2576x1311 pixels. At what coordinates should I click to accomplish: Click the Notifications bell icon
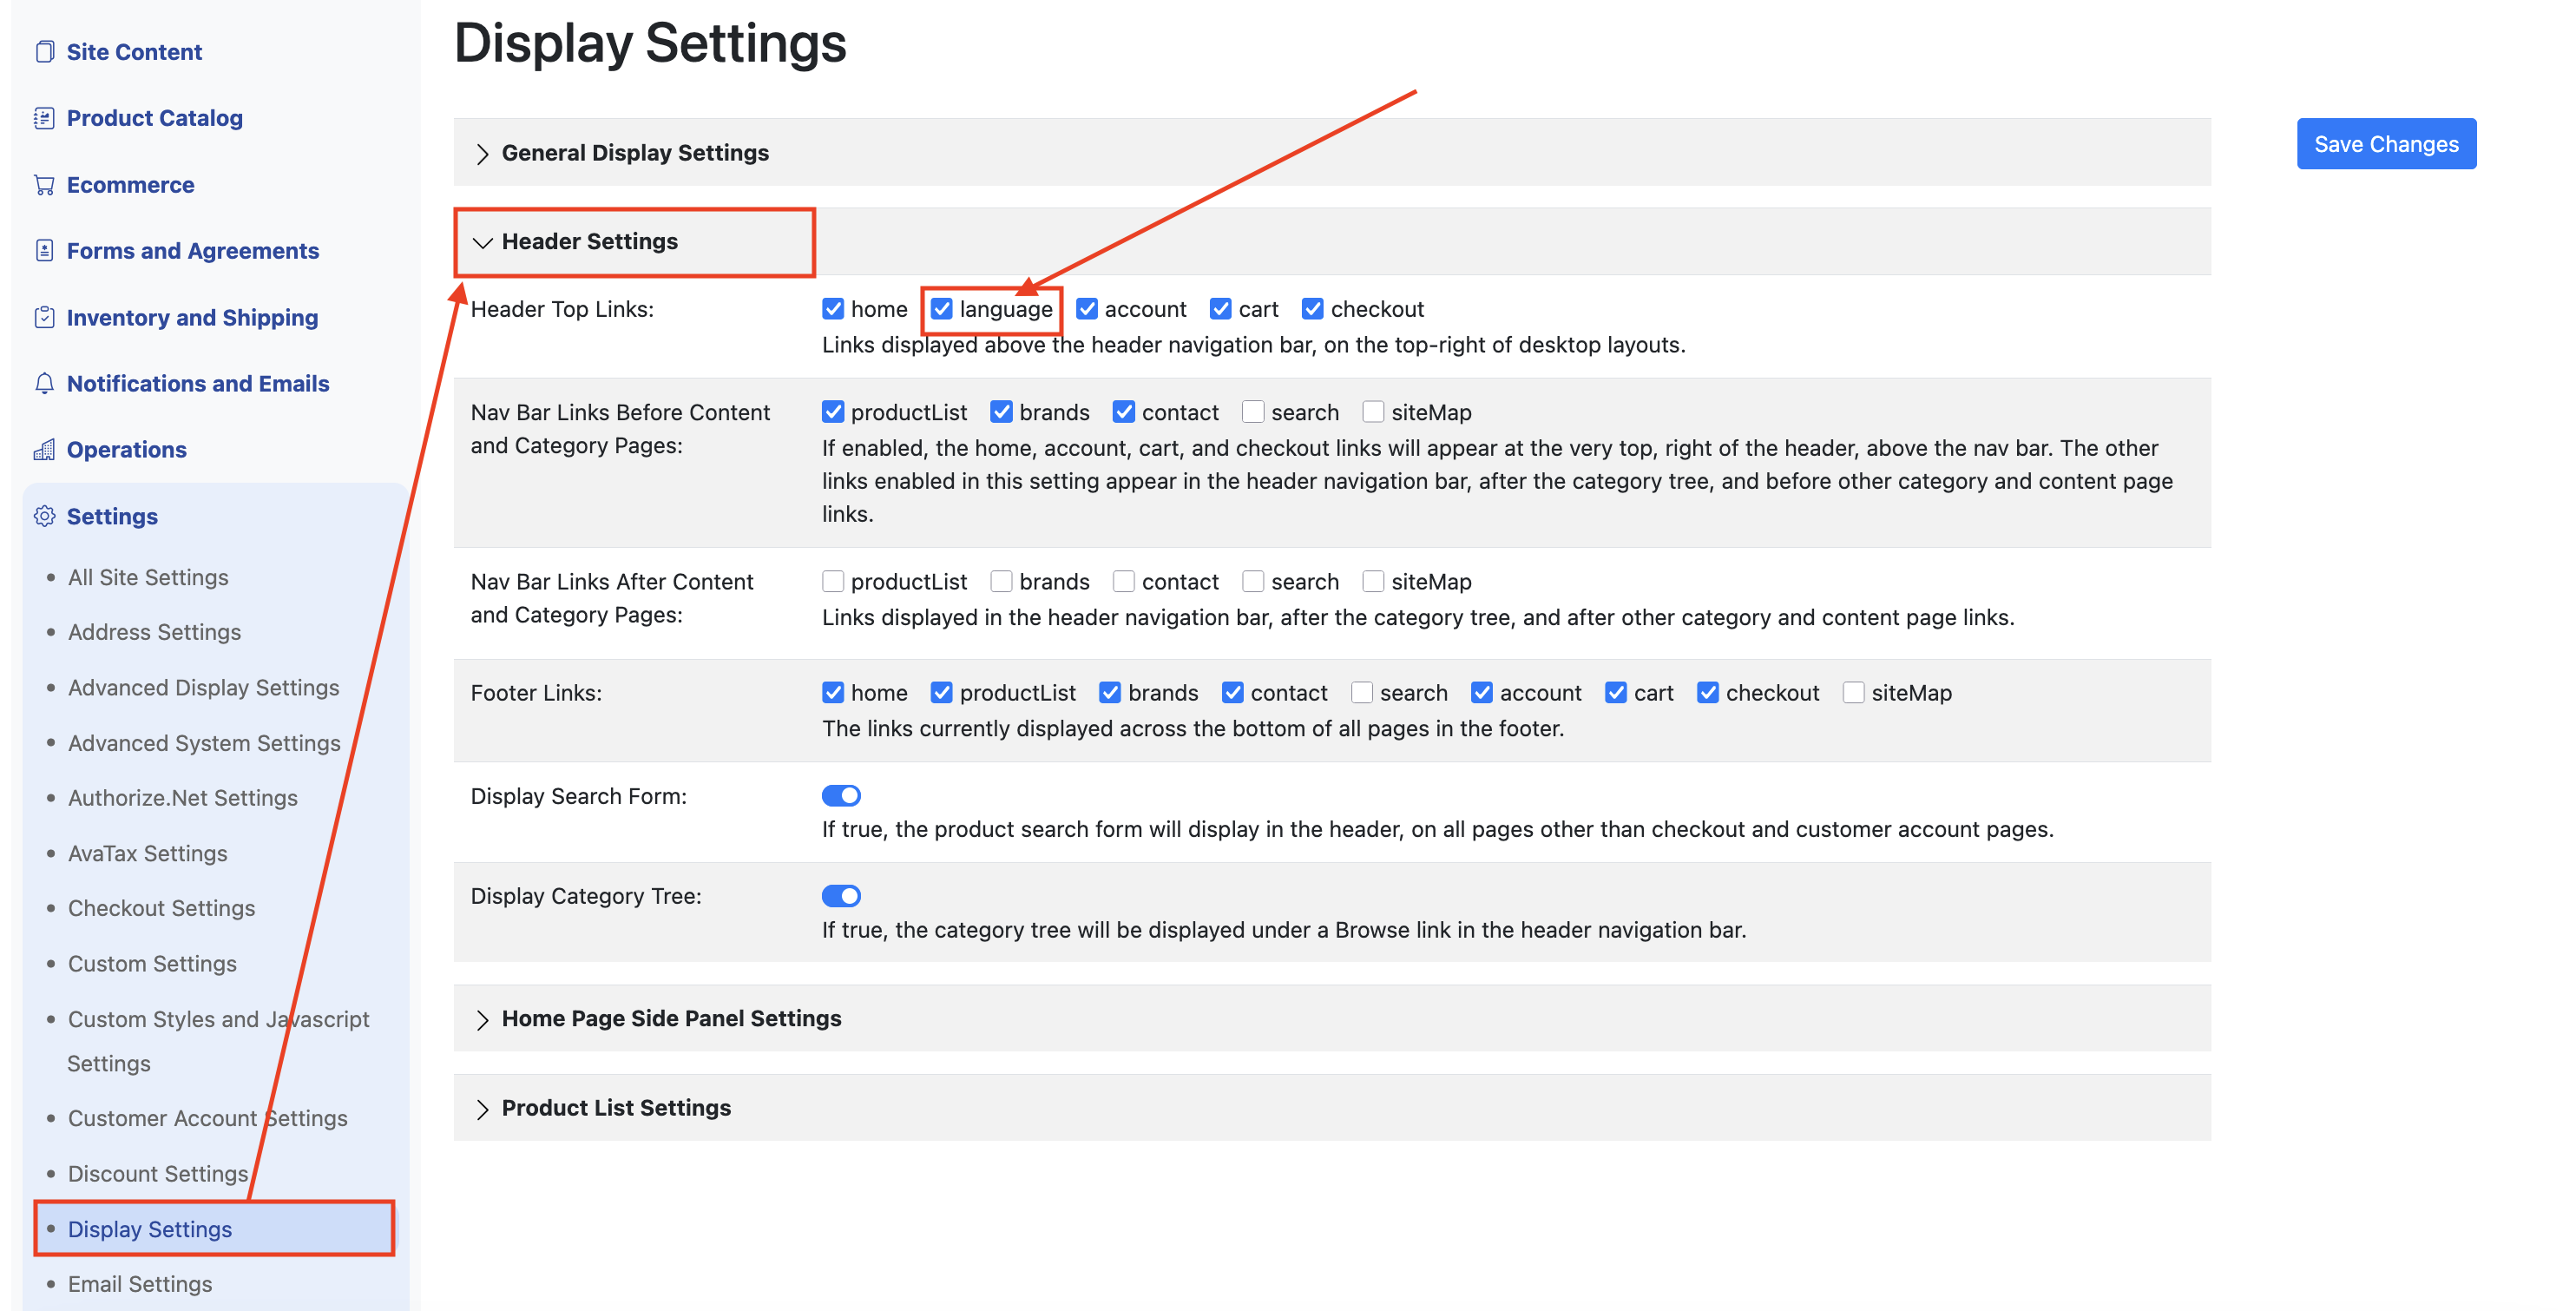pos(44,384)
